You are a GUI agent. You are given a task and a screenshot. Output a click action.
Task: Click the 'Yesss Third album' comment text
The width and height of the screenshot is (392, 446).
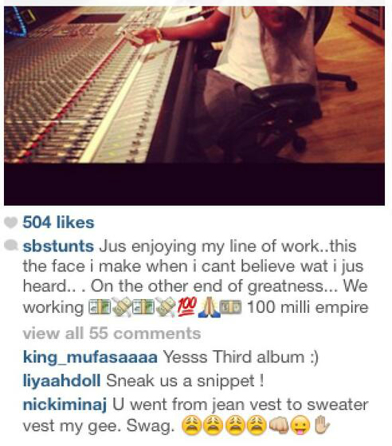tap(241, 357)
